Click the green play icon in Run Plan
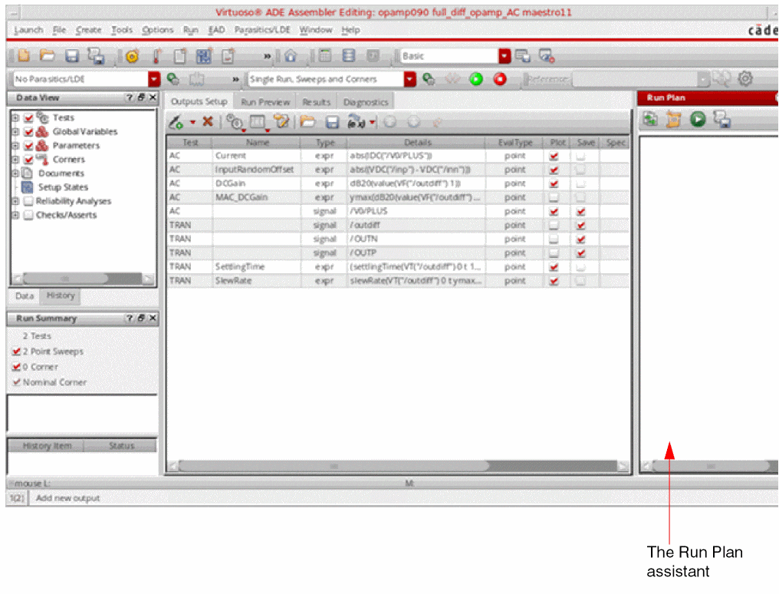The image size is (779, 594). [698, 119]
